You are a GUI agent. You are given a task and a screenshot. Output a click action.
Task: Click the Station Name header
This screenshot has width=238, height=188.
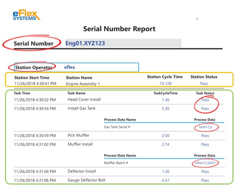tap(79, 77)
